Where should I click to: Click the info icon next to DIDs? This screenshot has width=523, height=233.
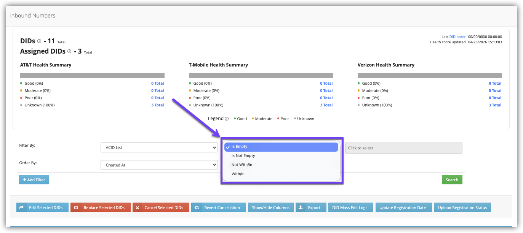(x=39, y=41)
